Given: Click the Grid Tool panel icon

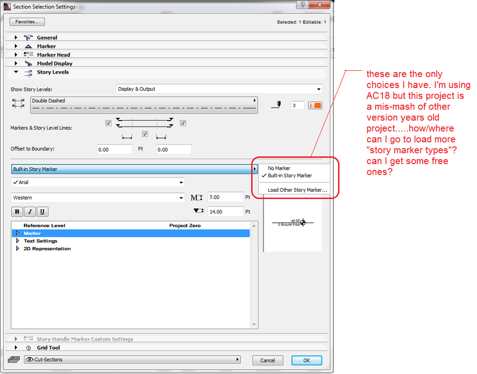Looking at the screenshot, I should (28, 348).
